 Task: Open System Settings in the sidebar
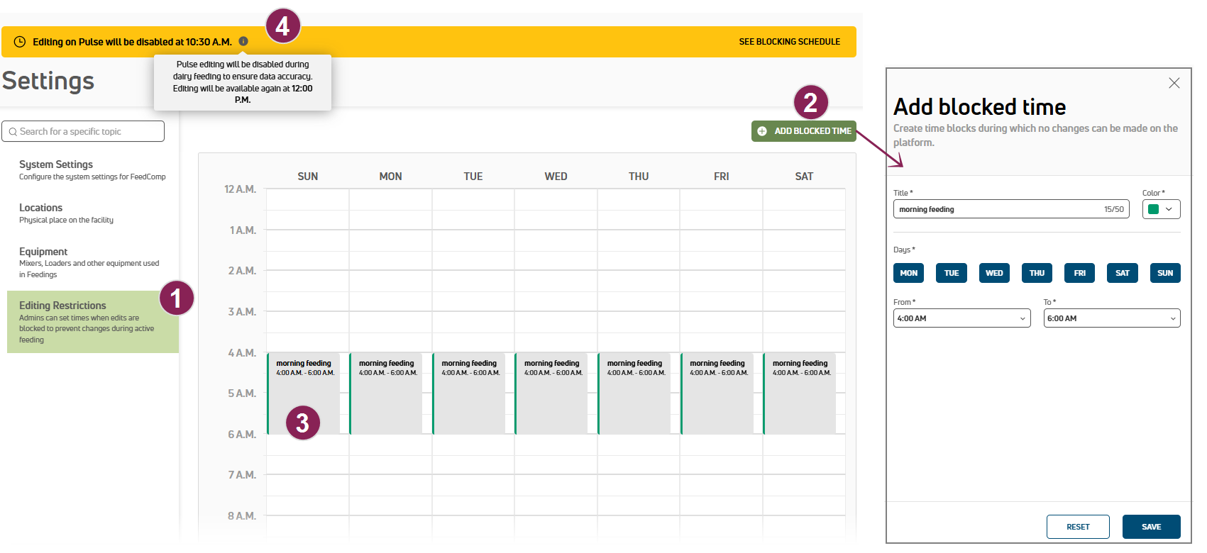(x=56, y=164)
